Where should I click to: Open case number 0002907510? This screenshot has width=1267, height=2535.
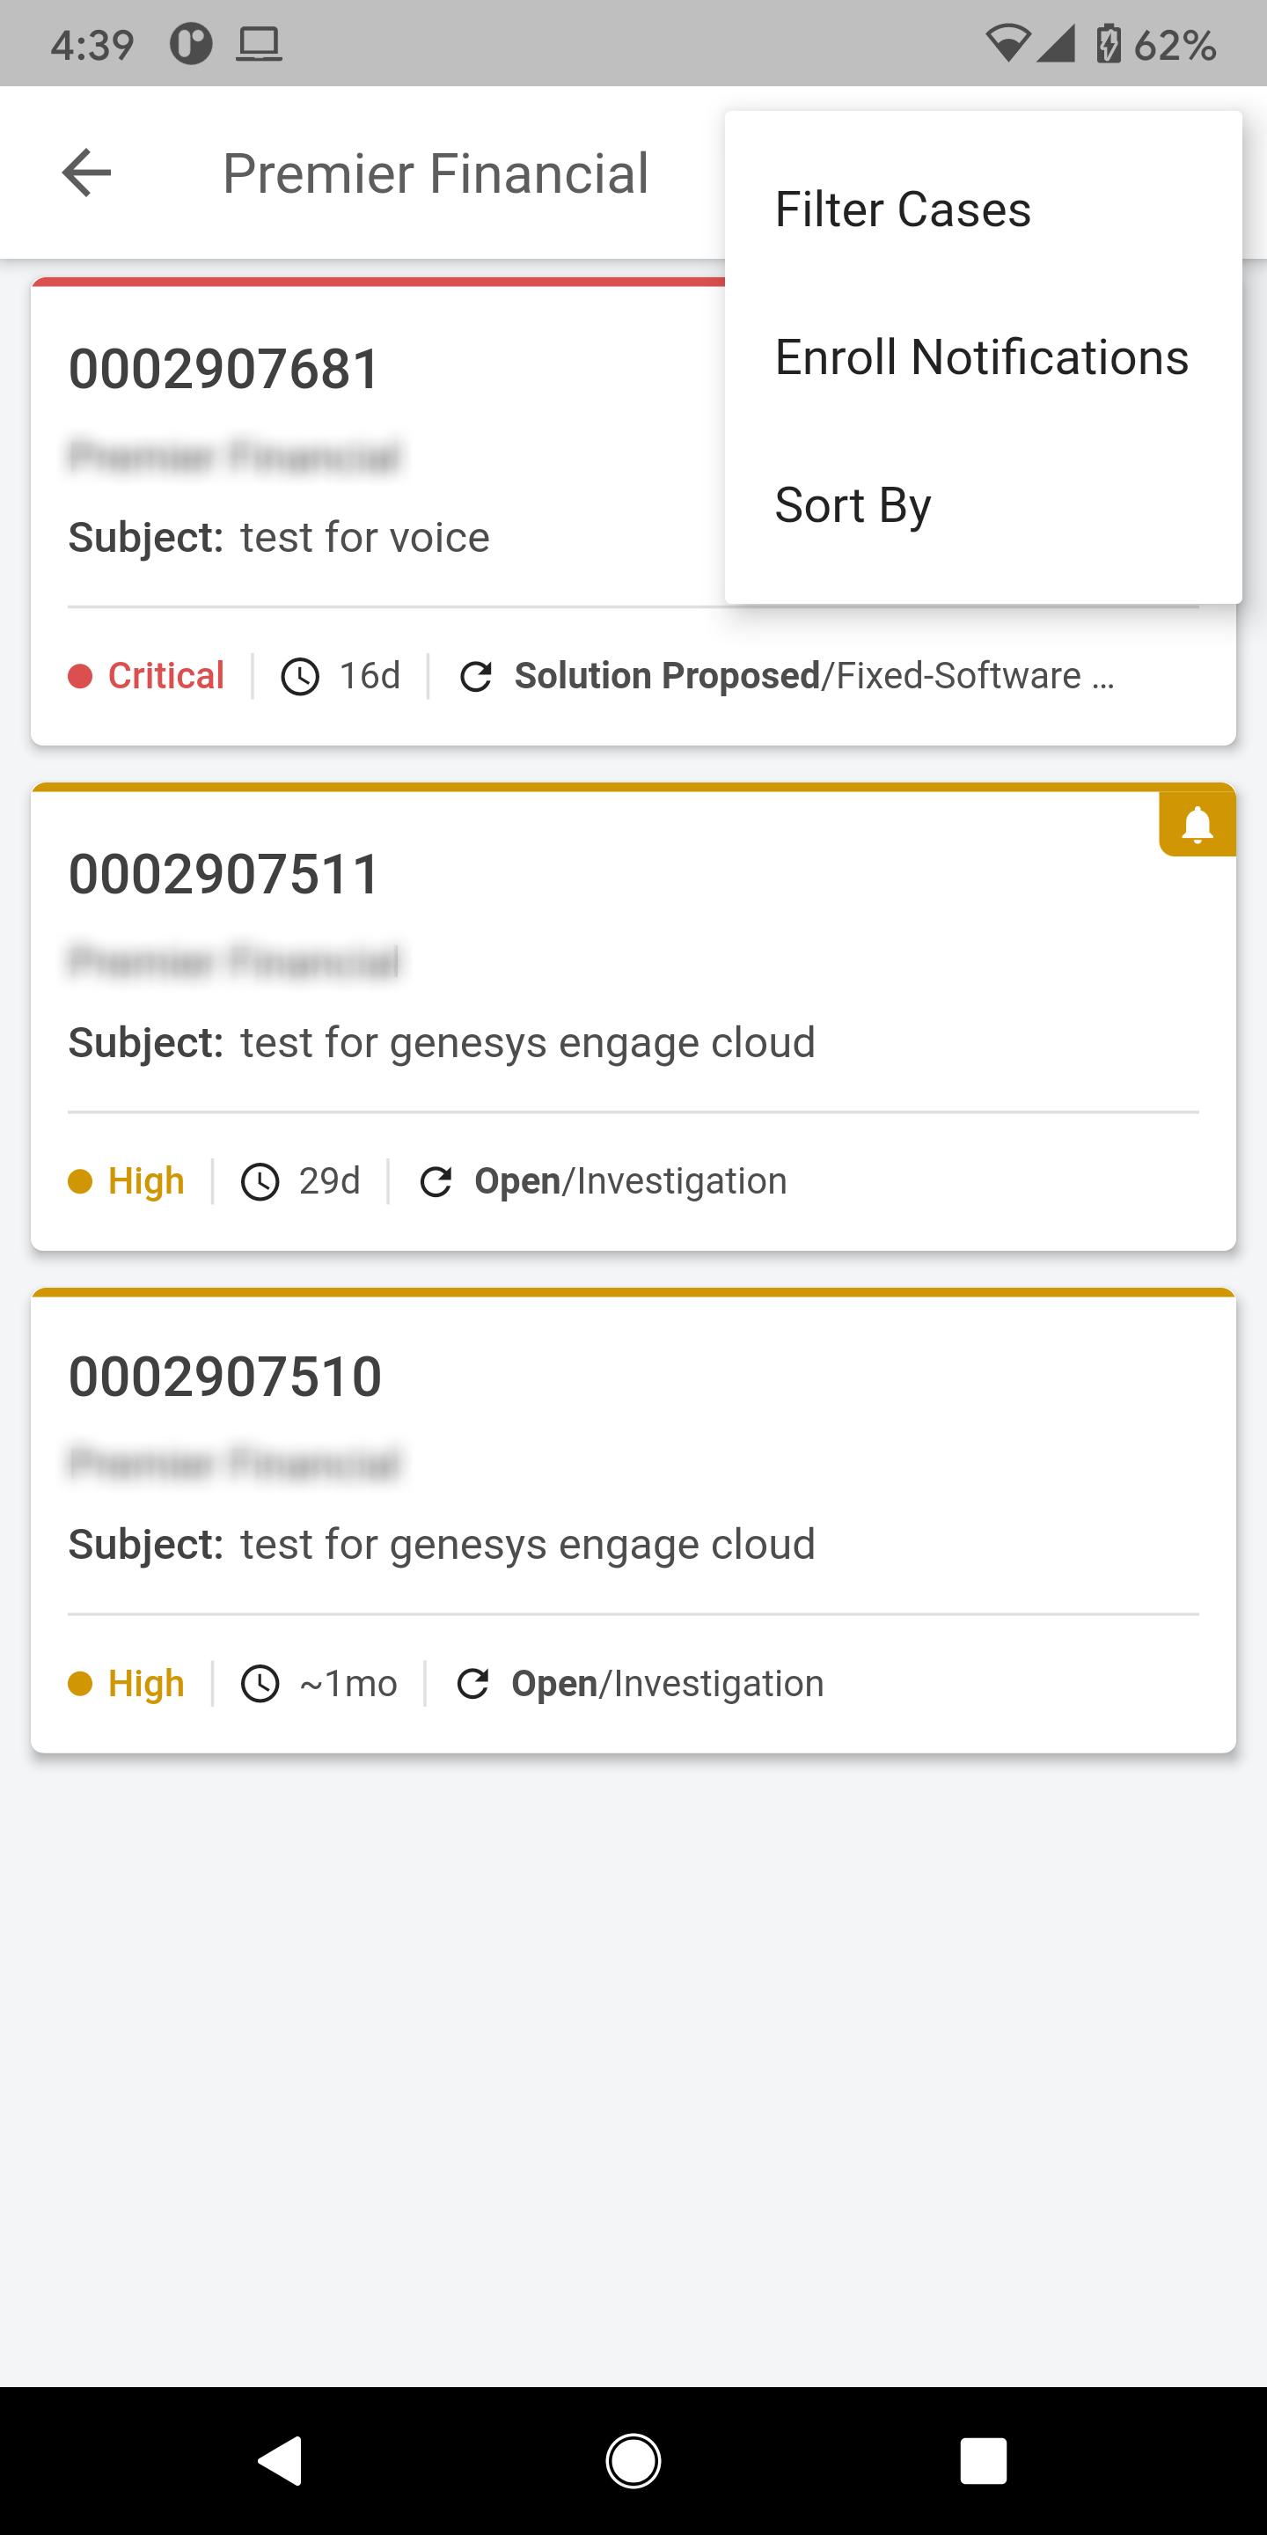pyautogui.click(x=224, y=1376)
